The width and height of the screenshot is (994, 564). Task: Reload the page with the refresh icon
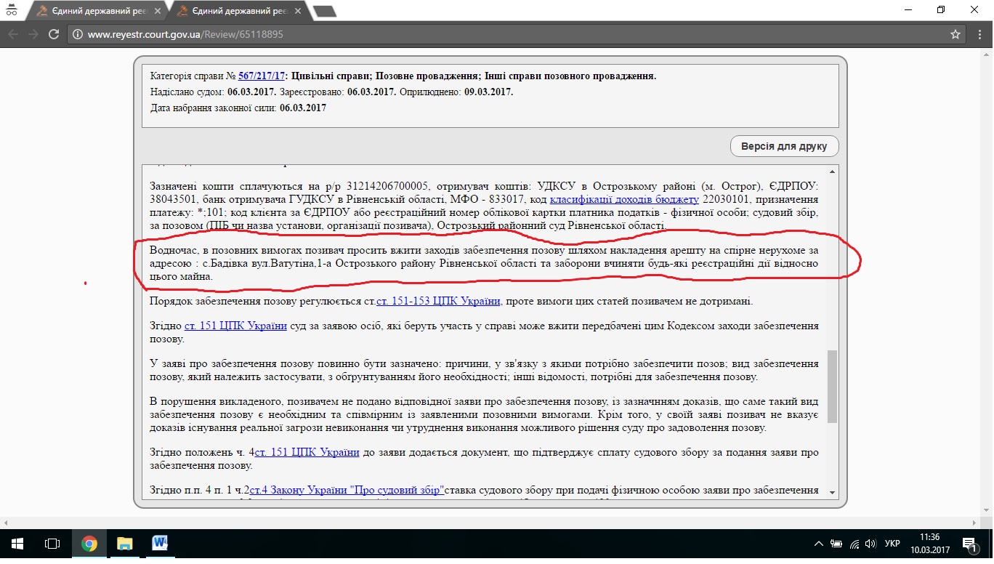pos(53,34)
